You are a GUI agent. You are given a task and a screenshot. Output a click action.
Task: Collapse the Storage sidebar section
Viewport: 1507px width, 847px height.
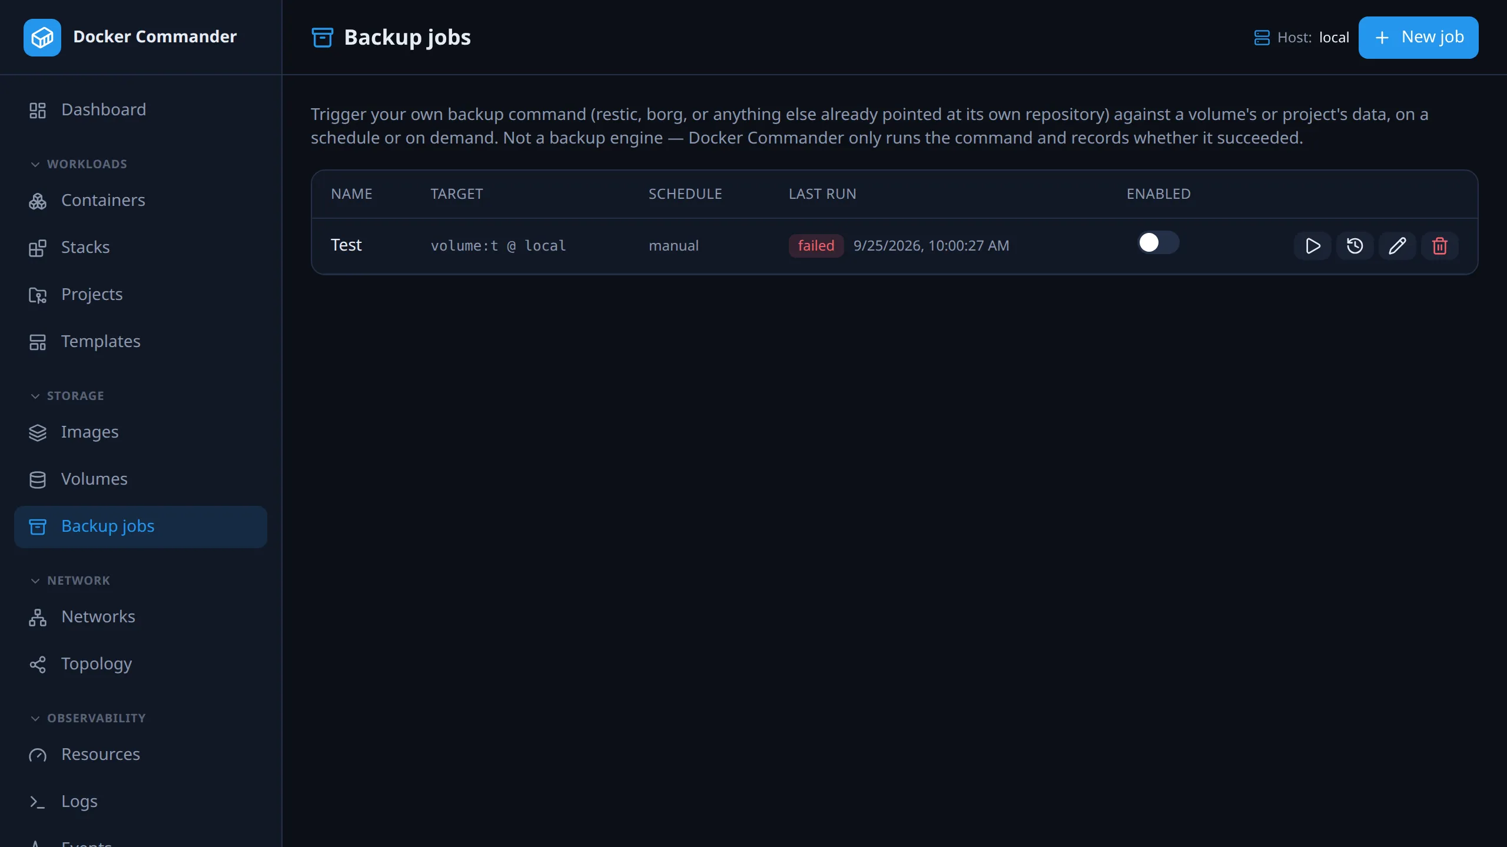[67, 396]
